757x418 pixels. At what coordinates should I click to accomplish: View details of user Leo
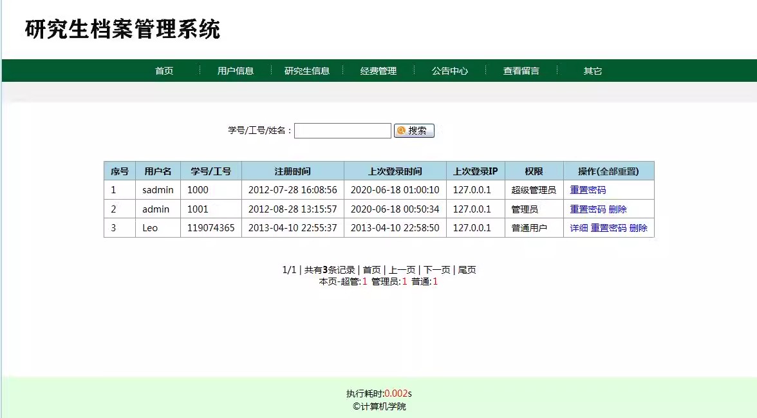[x=579, y=228]
